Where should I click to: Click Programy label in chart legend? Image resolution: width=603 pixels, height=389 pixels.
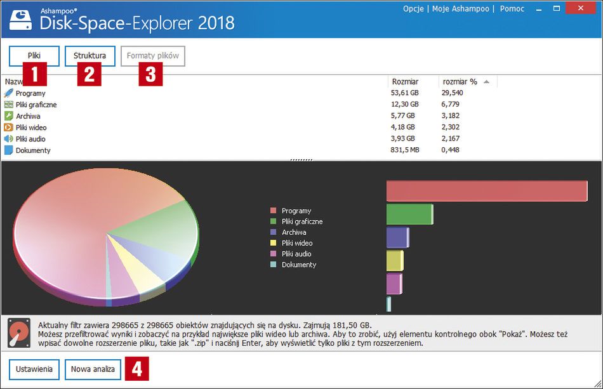pos(296,211)
